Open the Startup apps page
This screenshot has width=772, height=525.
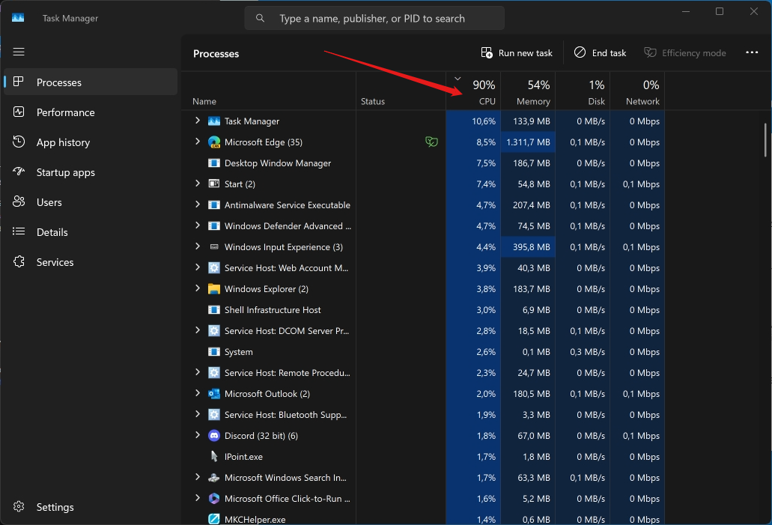(65, 172)
